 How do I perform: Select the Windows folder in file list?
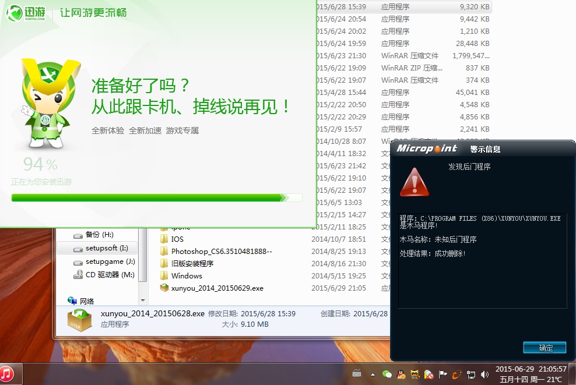click(x=187, y=276)
